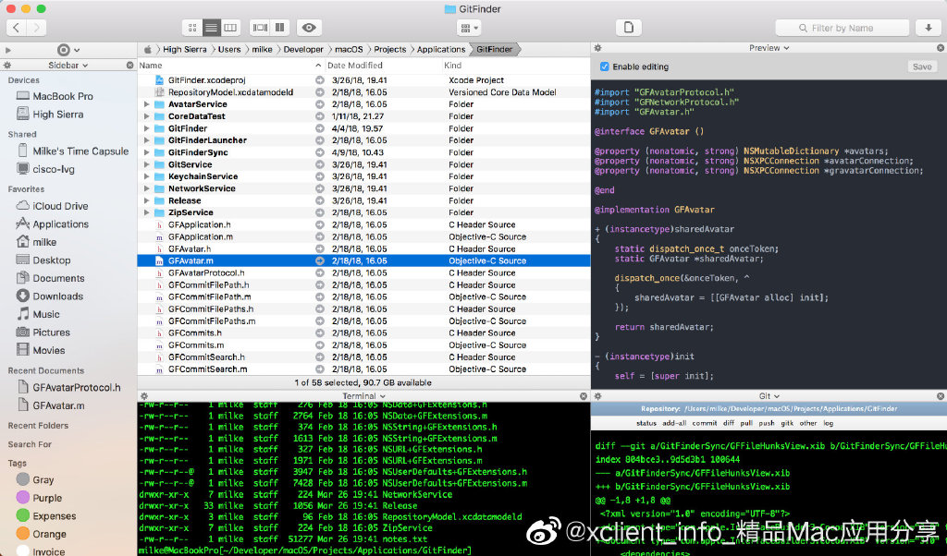Click the new document toolbar icon
Image resolution: width=947 pixels, height=556 pixels.
(x=628, y=28)
